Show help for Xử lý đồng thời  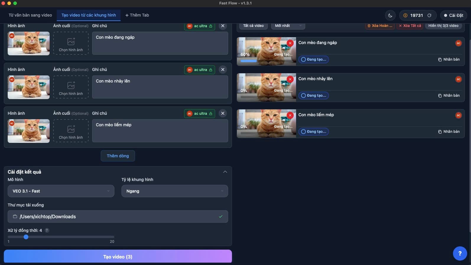click(x=47, y=230)
